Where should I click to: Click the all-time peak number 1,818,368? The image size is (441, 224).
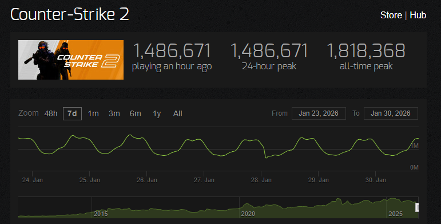click(366, 51)
